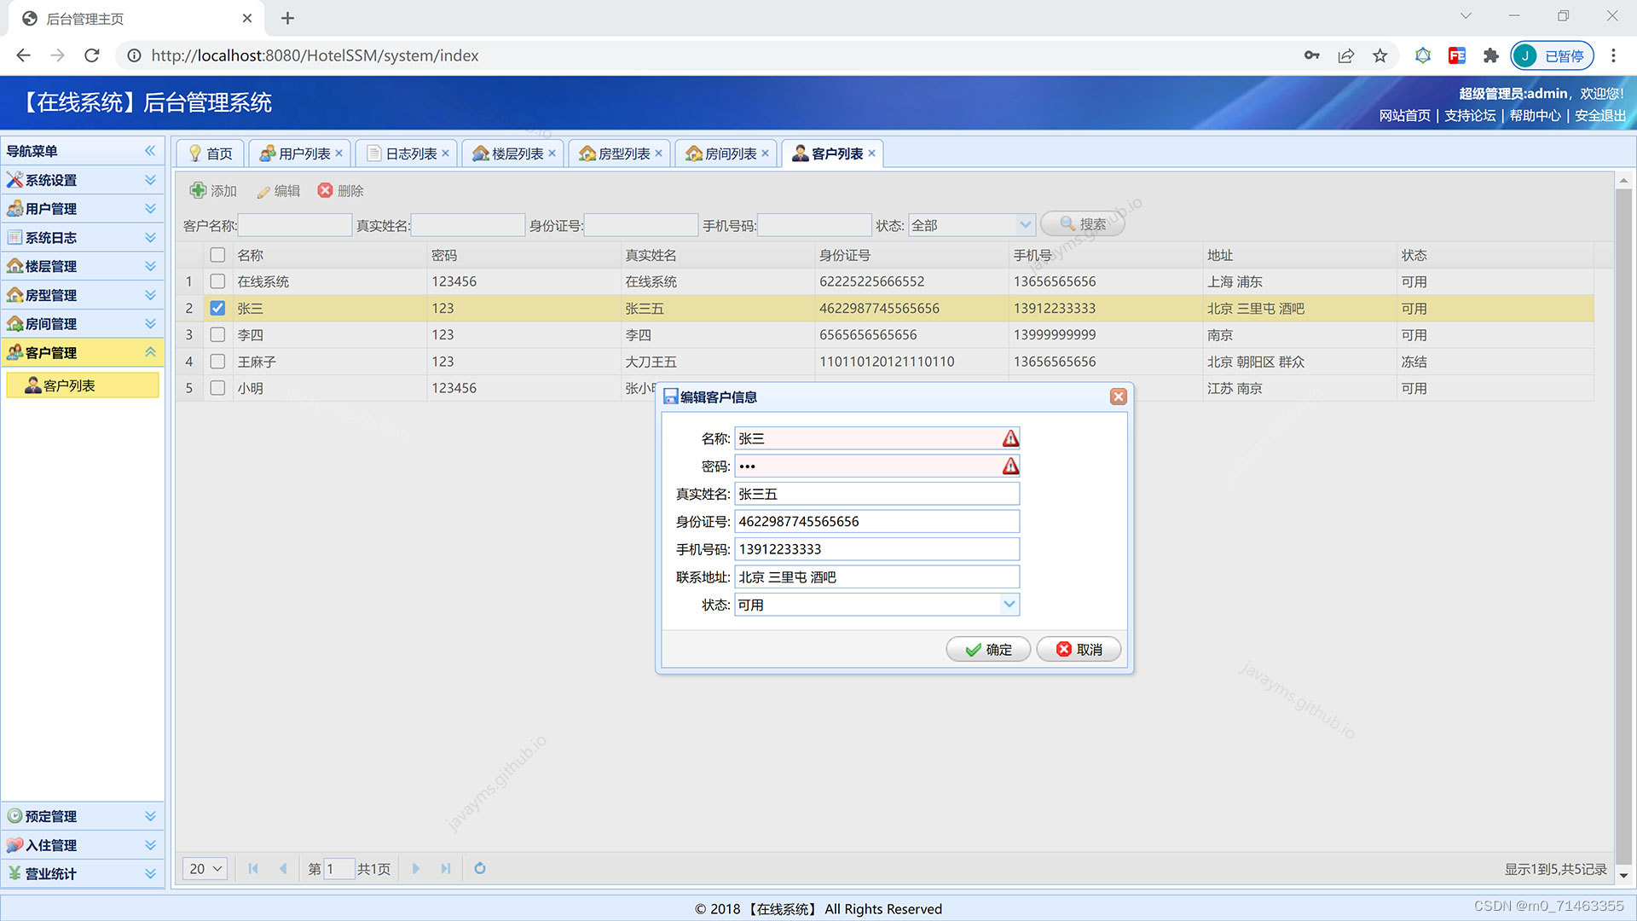Screen dimensions: 1637x921
Task: Toggle the select-all header checkbox
Action: 217,255
